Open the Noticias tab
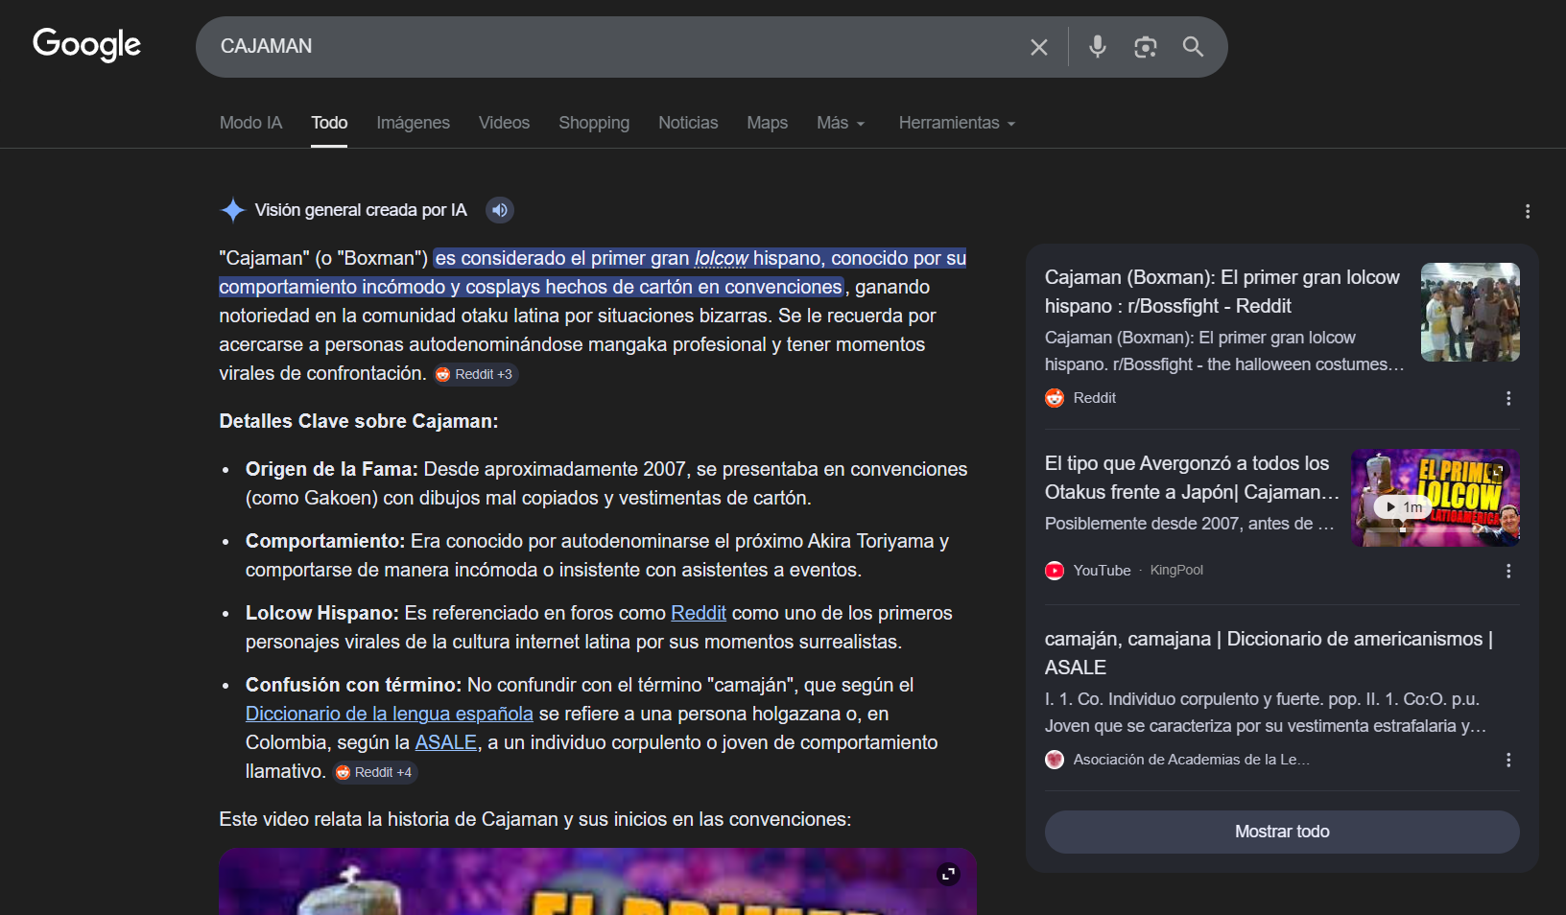1566x915 pixels. coord(688,123)
